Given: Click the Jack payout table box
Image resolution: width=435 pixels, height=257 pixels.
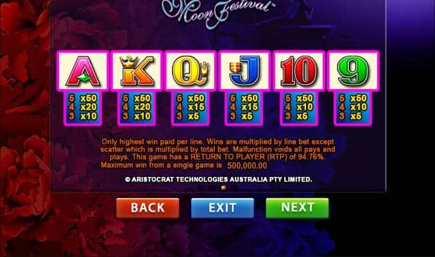Looking at the screenshot, I should pos(244,108).
